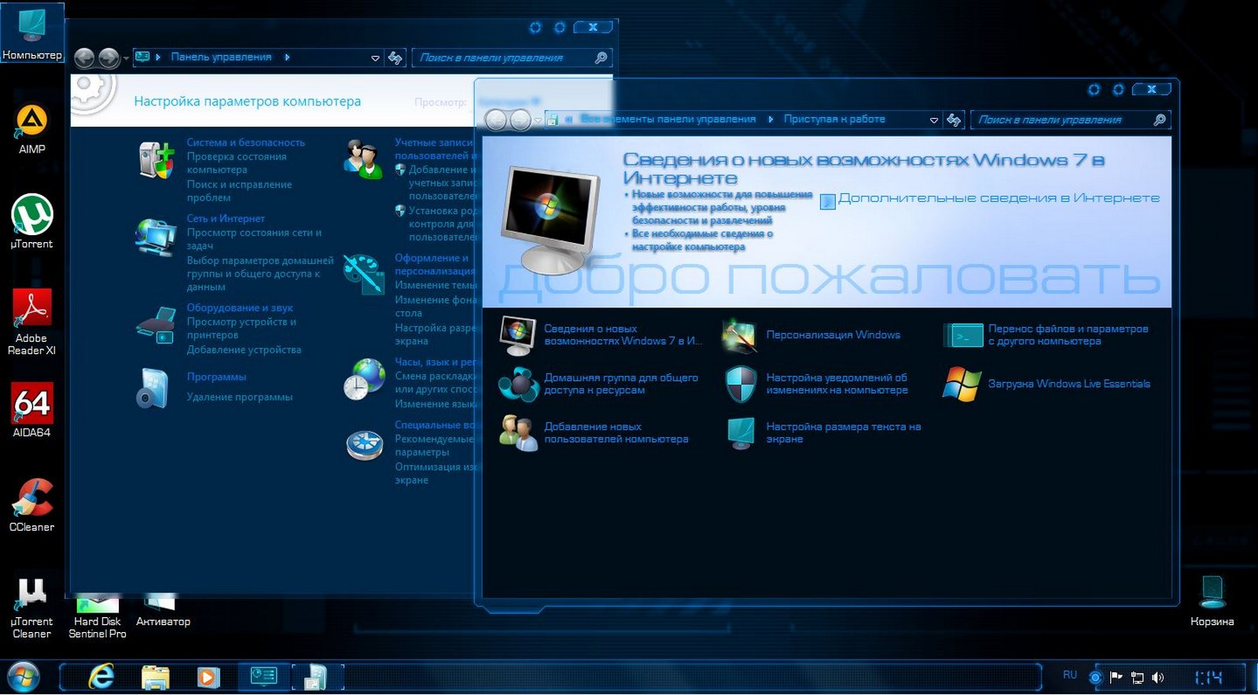Open the Action Center flag icon
Image resolution: width=1258 pixels, height=695 pixels.
1116,677
